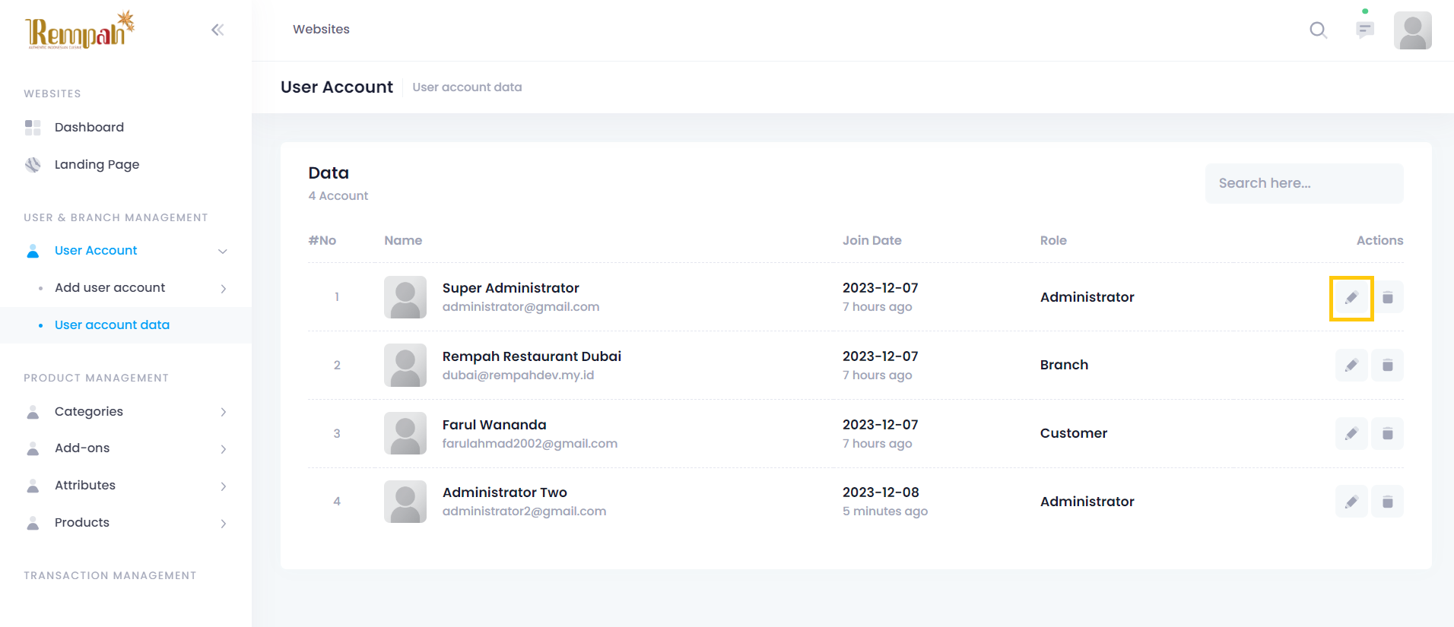This screenshot has width=1454, height=627.
Task: Open the profile avatar in header
Action: (x=1412, y=30)
